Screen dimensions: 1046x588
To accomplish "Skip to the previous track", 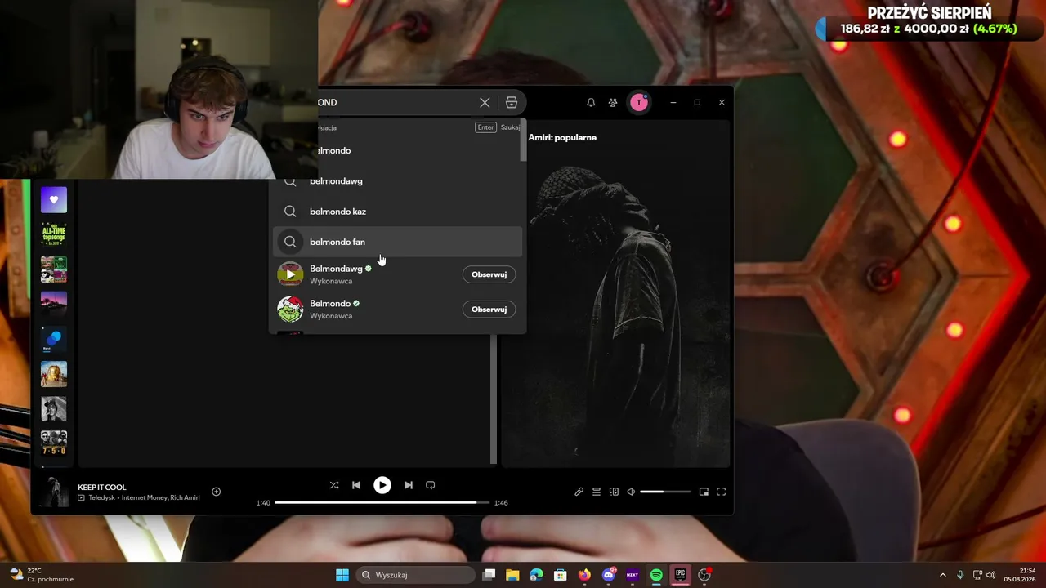I will click(x=356, y=485).
